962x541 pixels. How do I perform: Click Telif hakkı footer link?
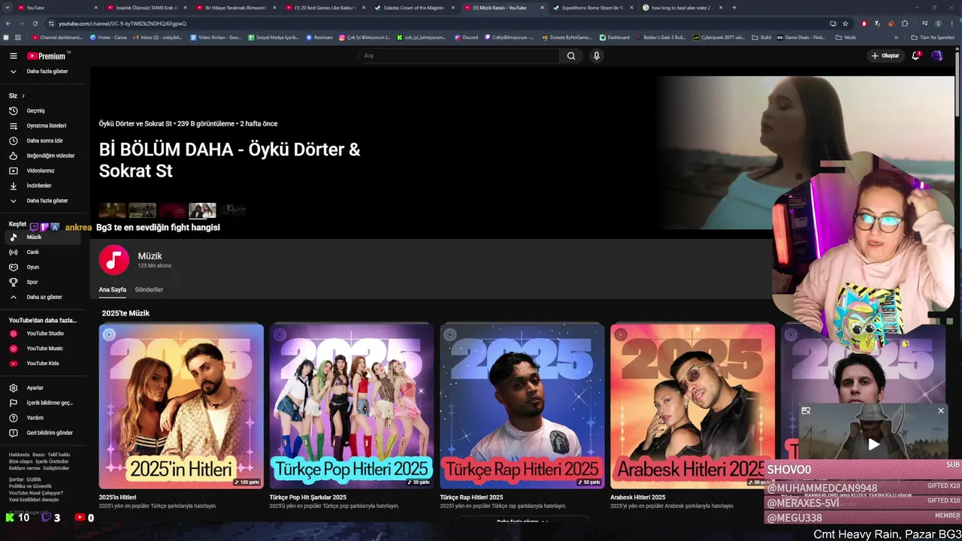point(59,455)
